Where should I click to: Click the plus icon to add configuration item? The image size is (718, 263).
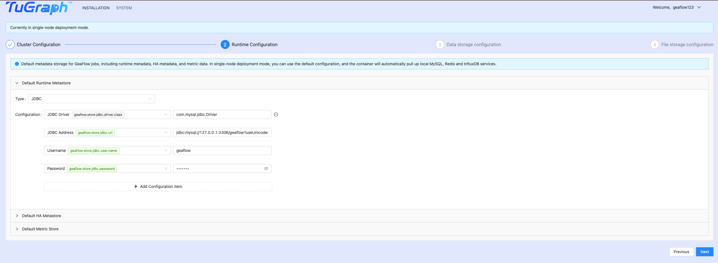pos(136,186)
